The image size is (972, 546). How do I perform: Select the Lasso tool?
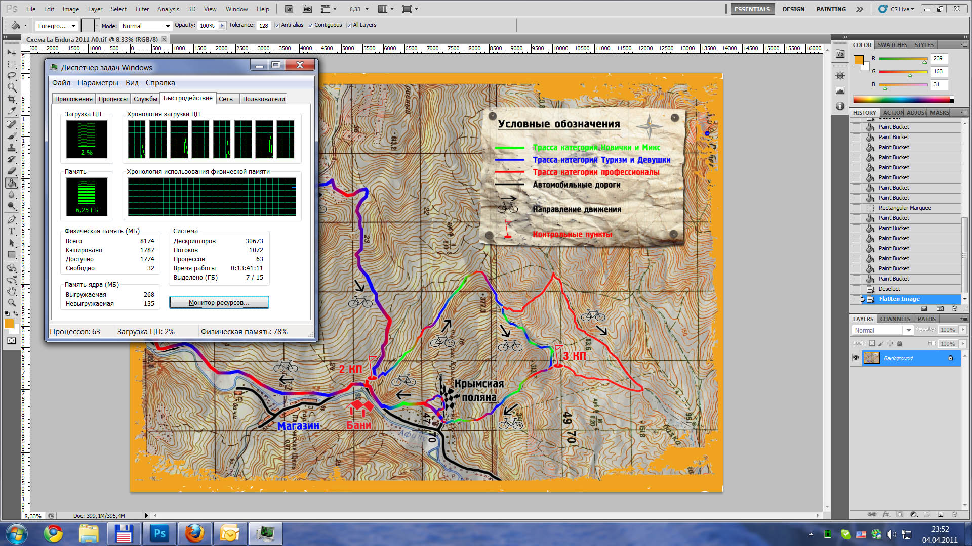[x=12, y=76]
